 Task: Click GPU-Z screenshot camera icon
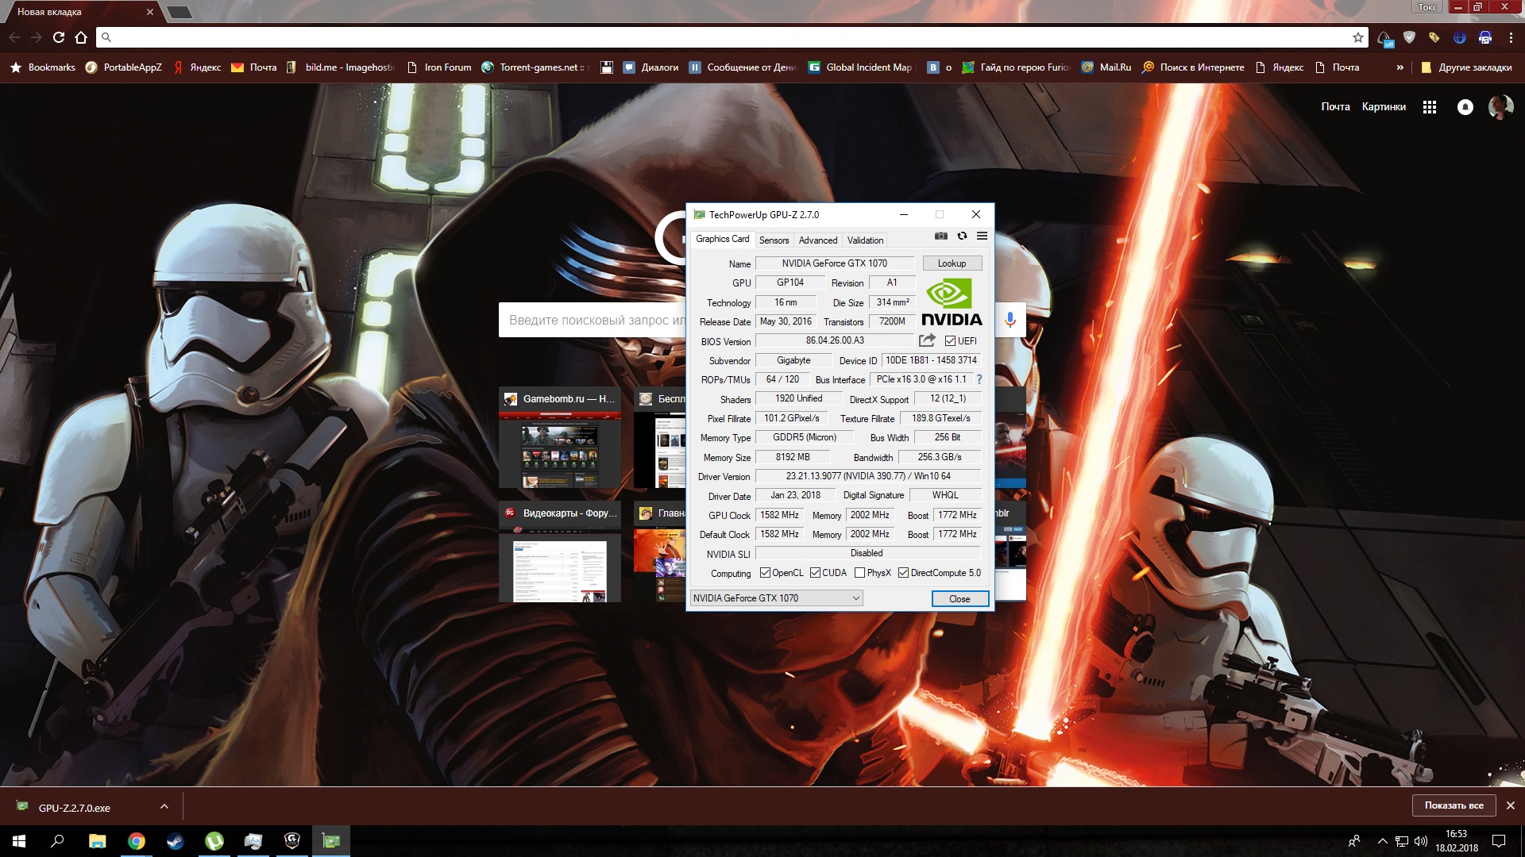[x=940, y=236]
